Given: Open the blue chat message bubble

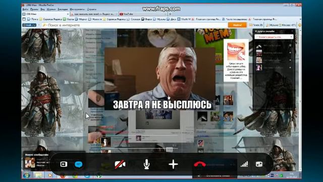Looking at the screenshot, I should pos(79,164).
